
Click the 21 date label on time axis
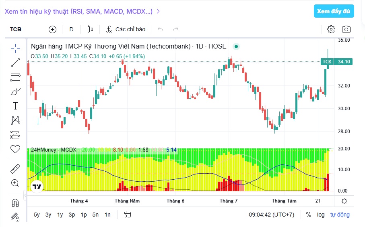(x=318, y=201)
